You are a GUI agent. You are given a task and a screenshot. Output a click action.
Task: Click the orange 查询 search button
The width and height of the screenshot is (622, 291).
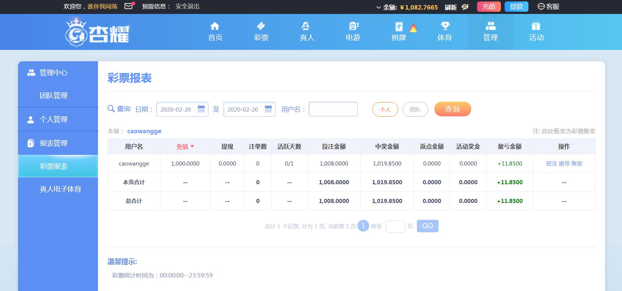(x=452, y=109)
